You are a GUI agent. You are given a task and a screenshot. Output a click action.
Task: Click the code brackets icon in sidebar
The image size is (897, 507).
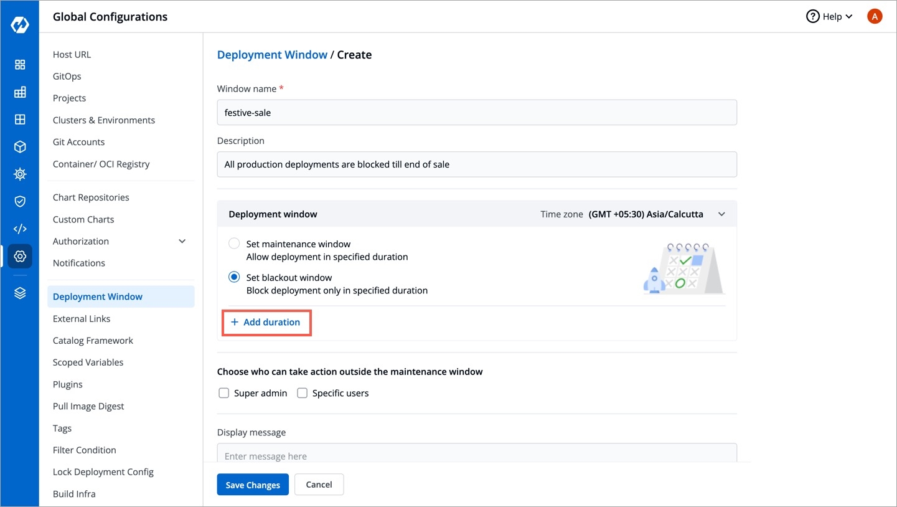[20, 229]
